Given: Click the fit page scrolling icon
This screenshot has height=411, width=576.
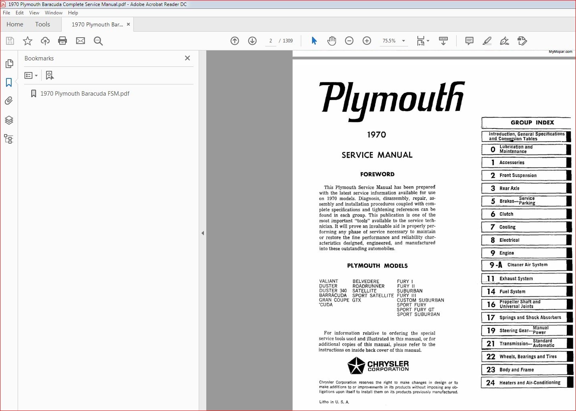Looking at the screenshot, I should tap(421, 41).
